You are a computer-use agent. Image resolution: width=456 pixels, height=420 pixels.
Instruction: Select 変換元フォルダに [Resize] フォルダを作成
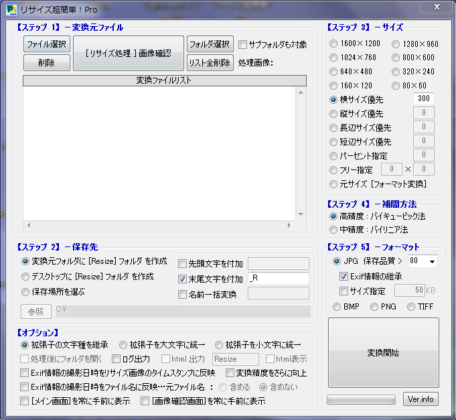click(25, 261)
